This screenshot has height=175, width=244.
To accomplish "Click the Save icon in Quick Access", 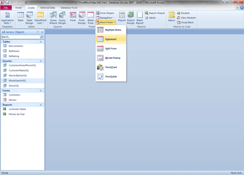I will [8, 2].
